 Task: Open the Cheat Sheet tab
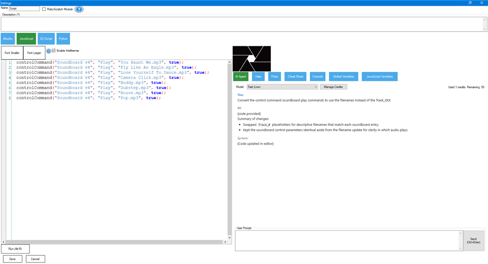click(295, 77)
